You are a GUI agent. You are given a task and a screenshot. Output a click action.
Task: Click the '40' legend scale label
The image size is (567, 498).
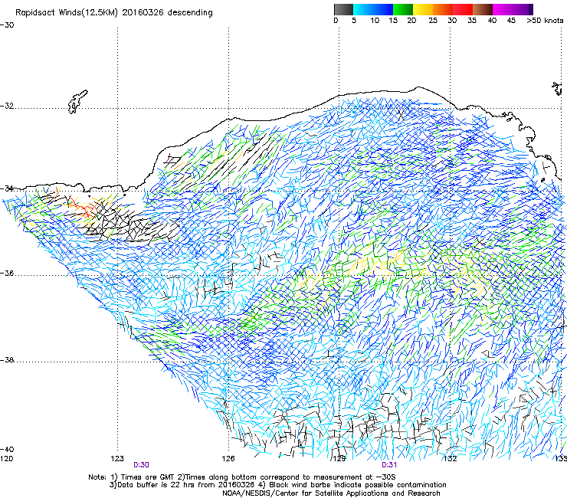coord(492,21)
